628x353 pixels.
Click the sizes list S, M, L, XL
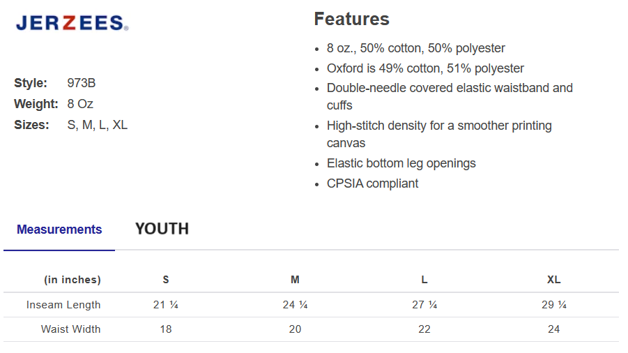point(98,125)
